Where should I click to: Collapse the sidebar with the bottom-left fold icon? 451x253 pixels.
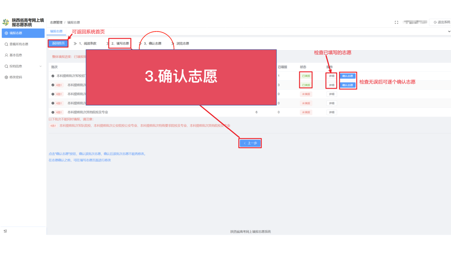tap(5, 231)
